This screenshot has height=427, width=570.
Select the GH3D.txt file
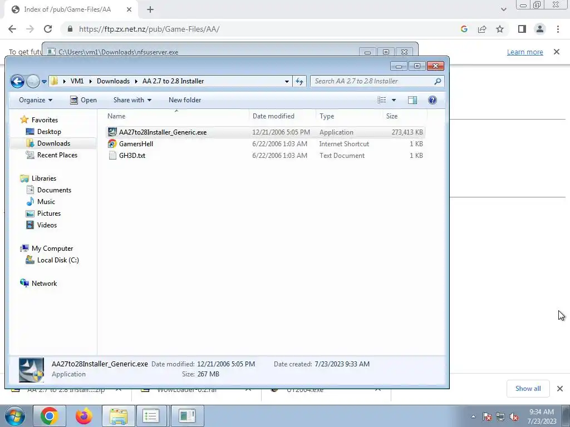[x=266, y=156]
